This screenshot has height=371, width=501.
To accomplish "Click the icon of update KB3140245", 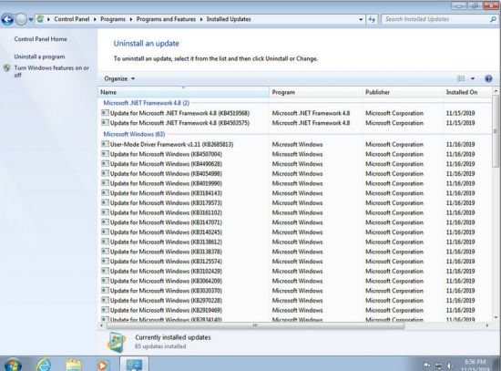I will [x=105, y=232].
